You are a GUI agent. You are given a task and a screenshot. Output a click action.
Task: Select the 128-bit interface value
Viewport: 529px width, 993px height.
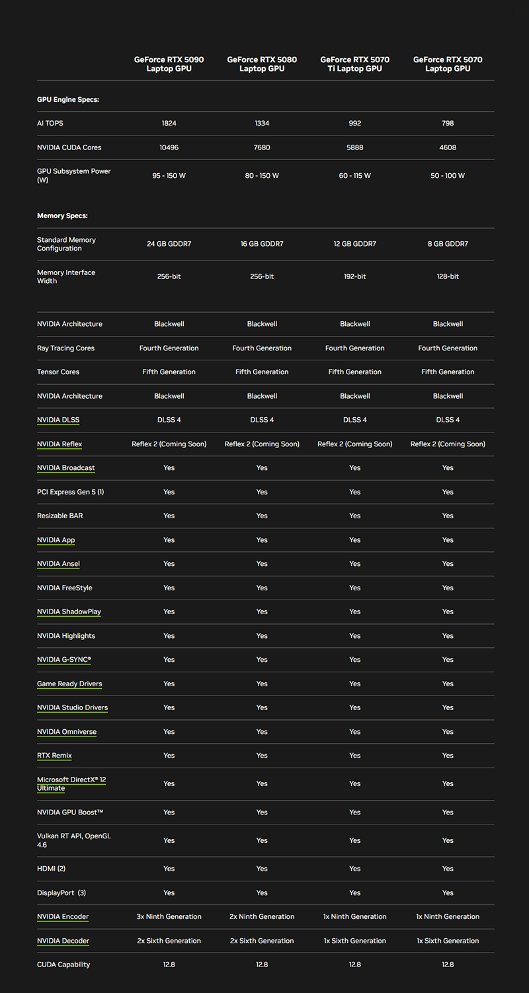(x=448, y=276)
